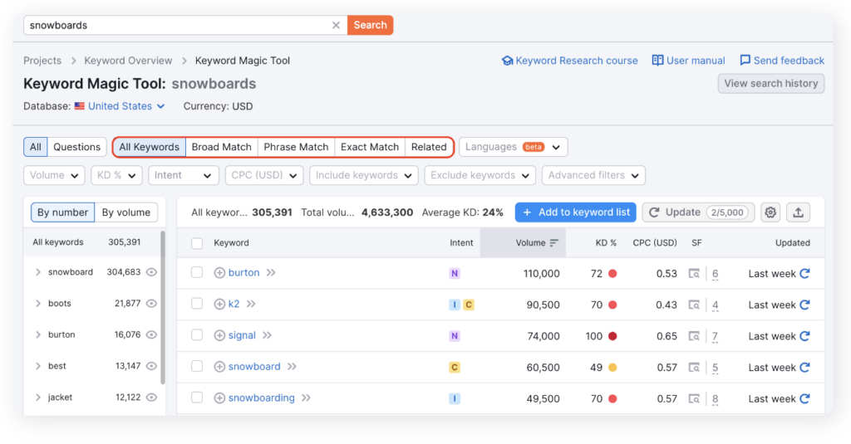Refresh the signal keyword row

point(804,336)
